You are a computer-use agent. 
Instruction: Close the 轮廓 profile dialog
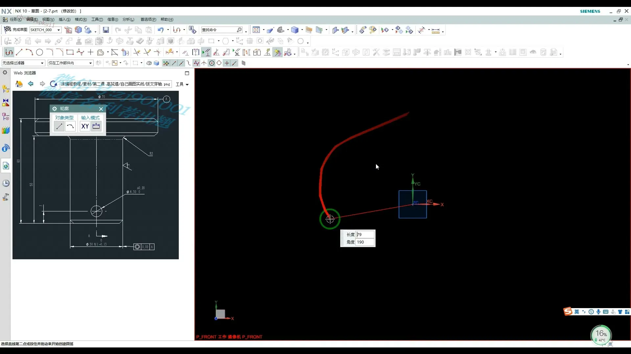101,109
